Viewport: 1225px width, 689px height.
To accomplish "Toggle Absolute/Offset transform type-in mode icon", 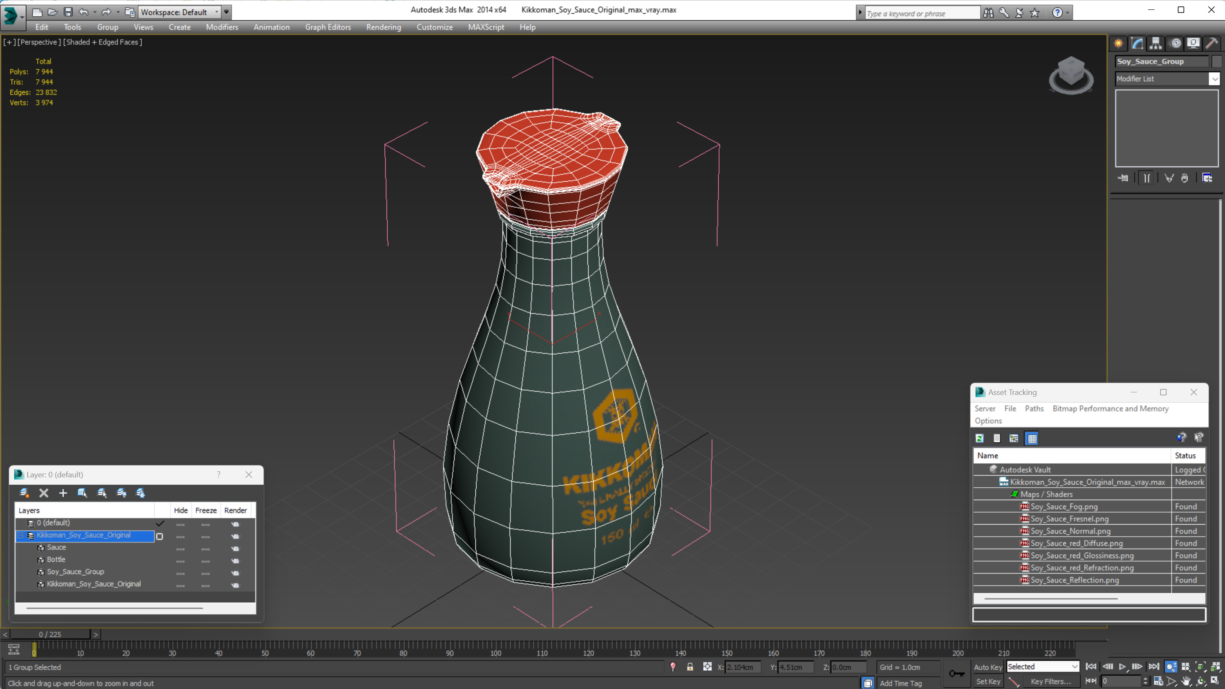I will (707, 667).
